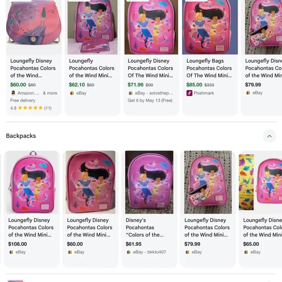Screen dimensions: 282x282
Task: Click the eBay icon under the $71.96 listing
Action: (130, 93)
